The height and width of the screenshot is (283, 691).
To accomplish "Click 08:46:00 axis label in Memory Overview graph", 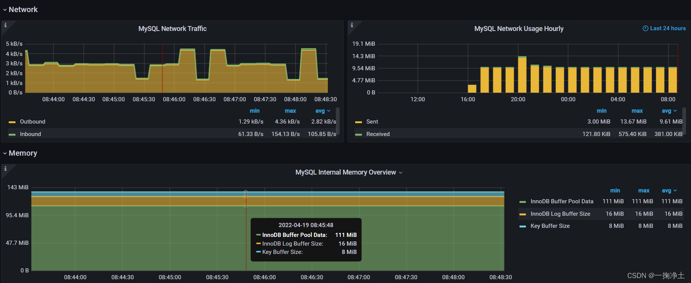I will point(264,277).
